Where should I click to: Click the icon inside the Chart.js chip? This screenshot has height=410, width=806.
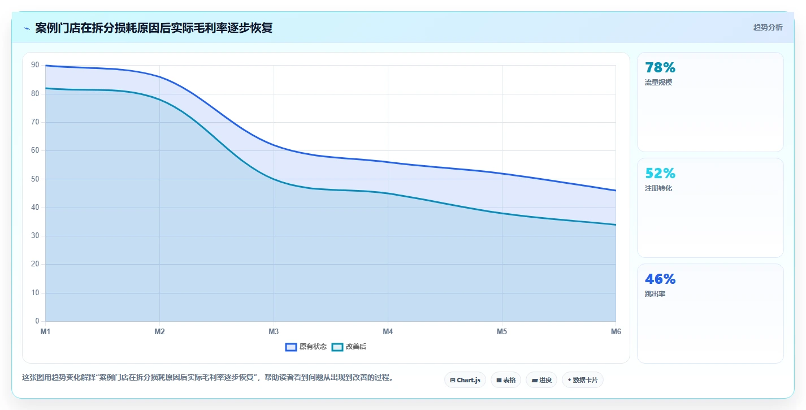tap(453, 381)
